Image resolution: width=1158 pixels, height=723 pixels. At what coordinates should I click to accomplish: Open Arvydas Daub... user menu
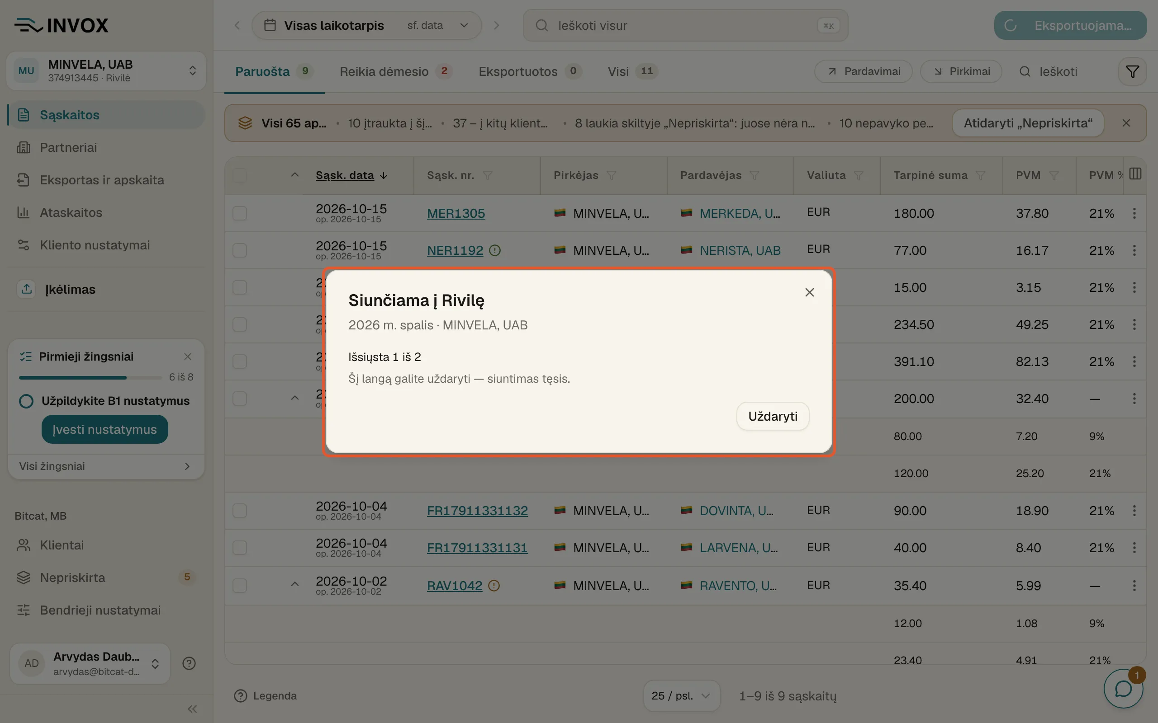coord(90,663)
